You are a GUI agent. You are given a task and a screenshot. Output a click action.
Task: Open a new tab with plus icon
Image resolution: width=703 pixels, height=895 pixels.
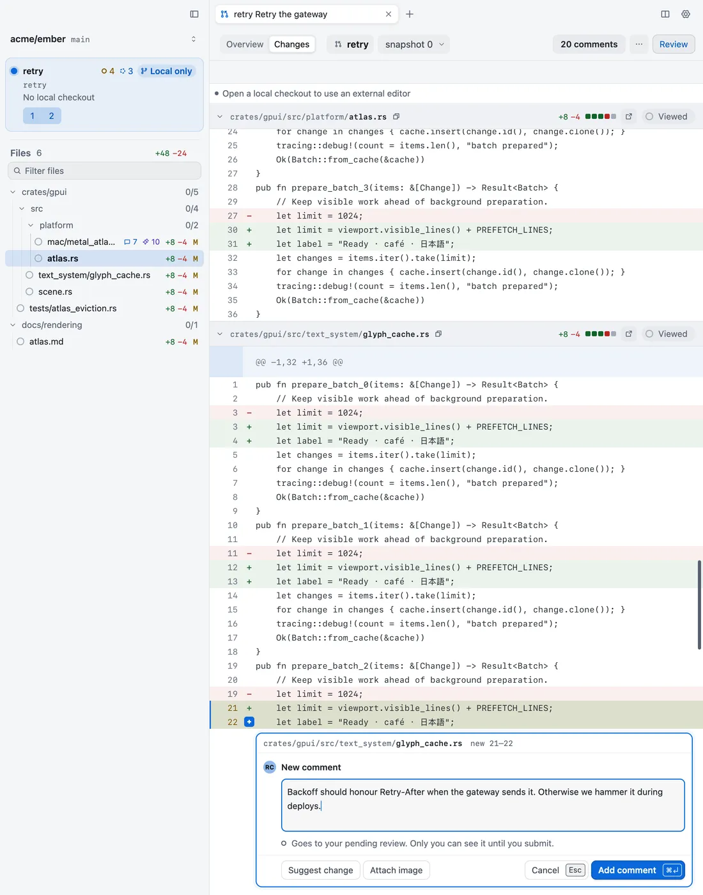pyautogui.click(x=410, y=14)
